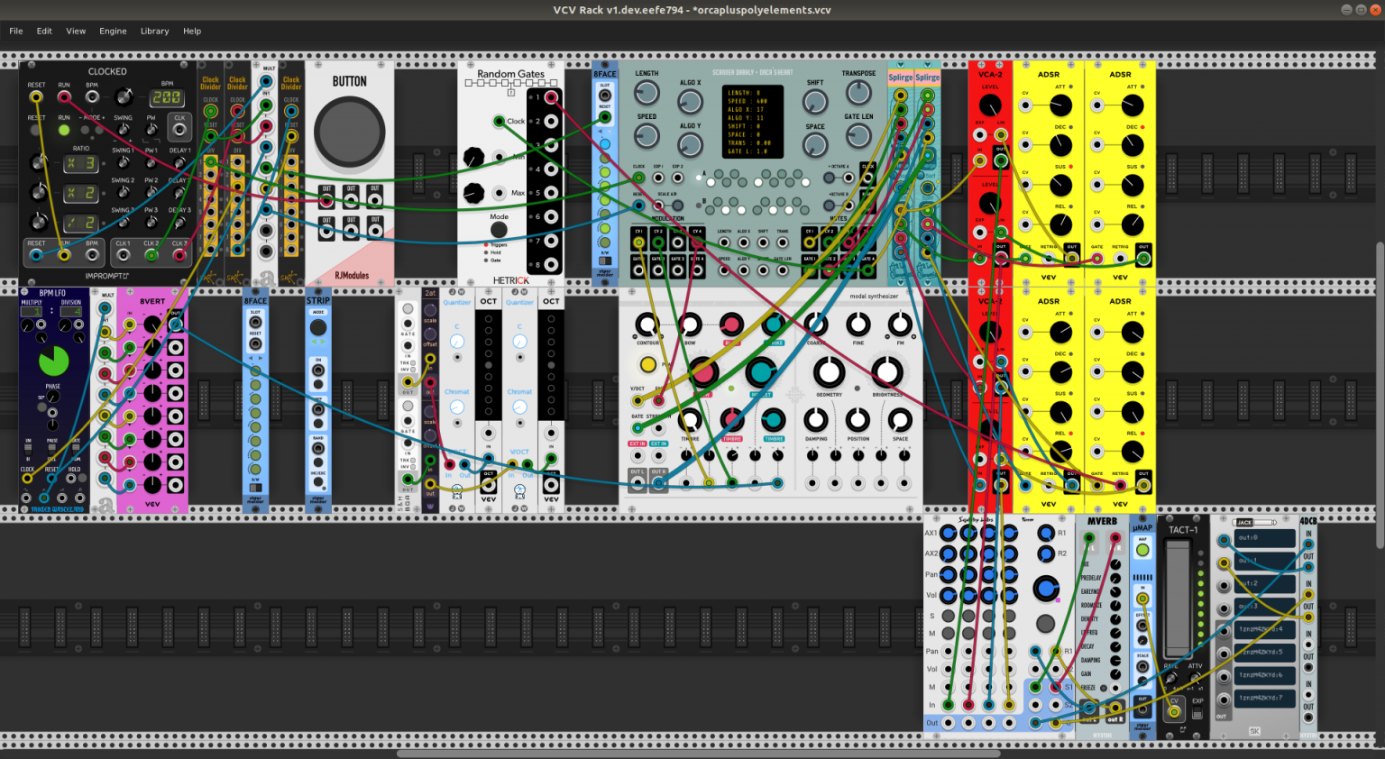Click the Mode button on Random Gates
Image resolution: width=1385 pixels, height=759 pixels.
(499, 230)
